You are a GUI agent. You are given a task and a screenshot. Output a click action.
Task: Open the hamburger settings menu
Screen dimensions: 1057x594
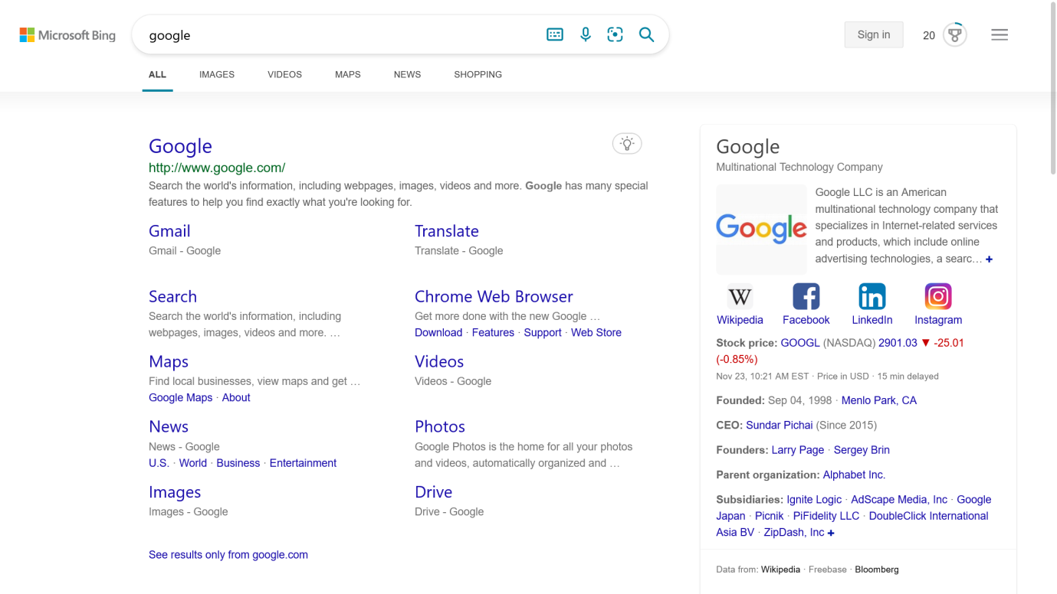1000,34
